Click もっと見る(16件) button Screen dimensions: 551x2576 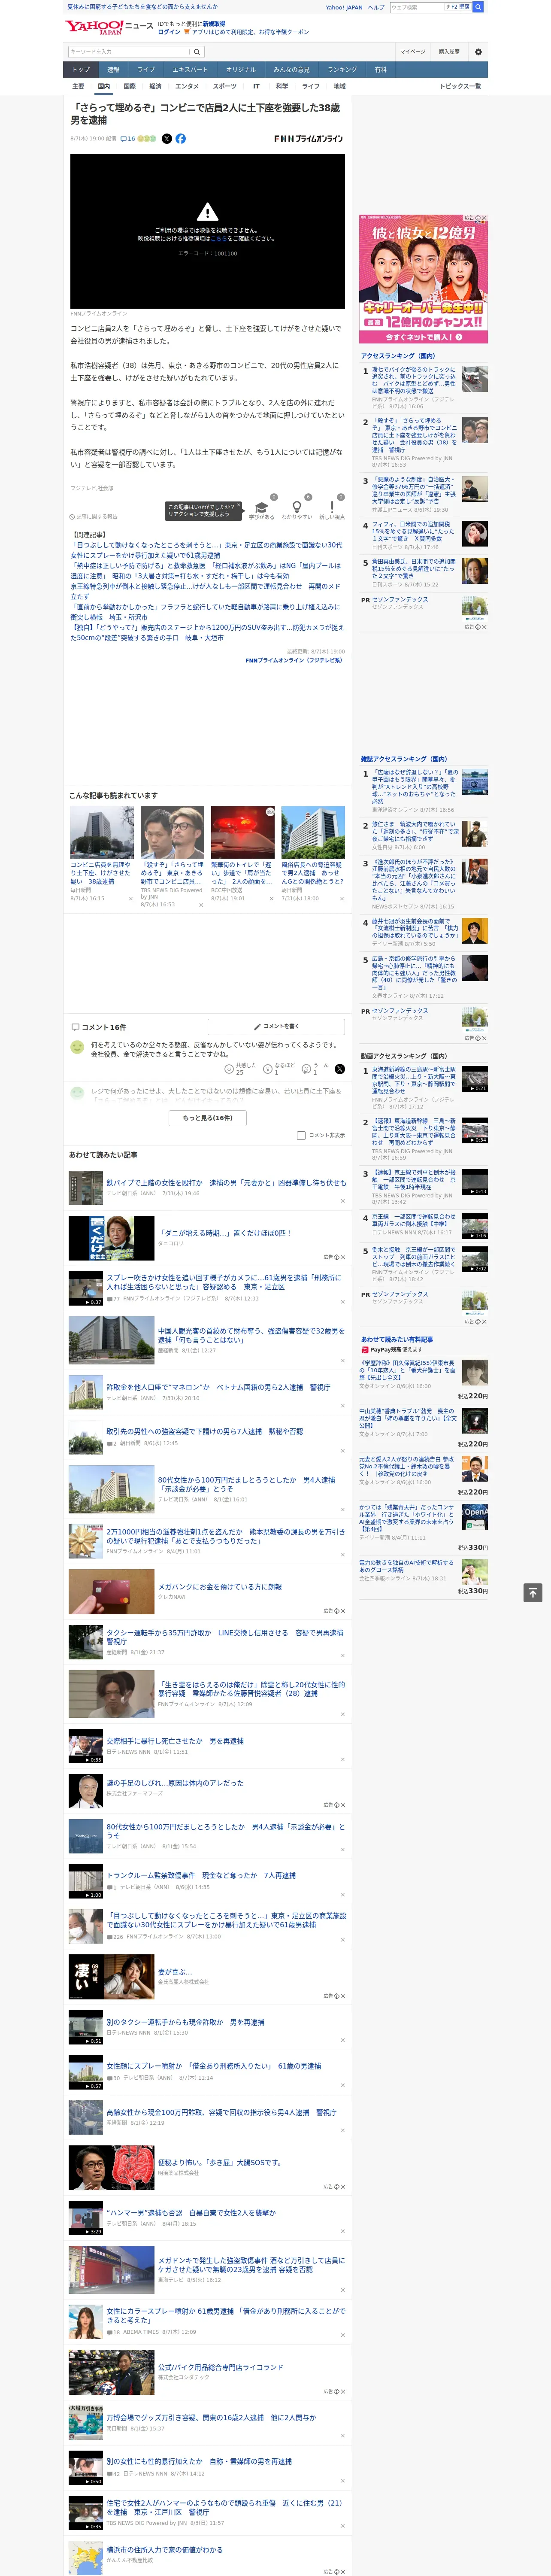coord(208,1118)
